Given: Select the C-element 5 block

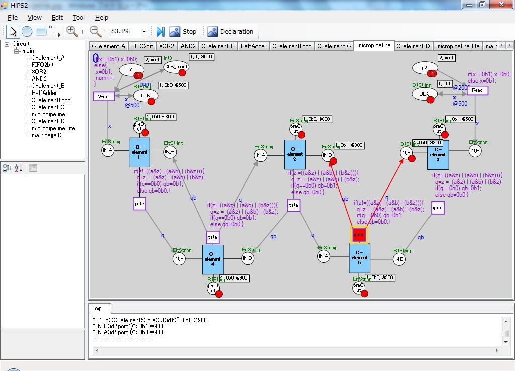Looking at the screenshot, I should pyautogui.click(x=359, y=258).
